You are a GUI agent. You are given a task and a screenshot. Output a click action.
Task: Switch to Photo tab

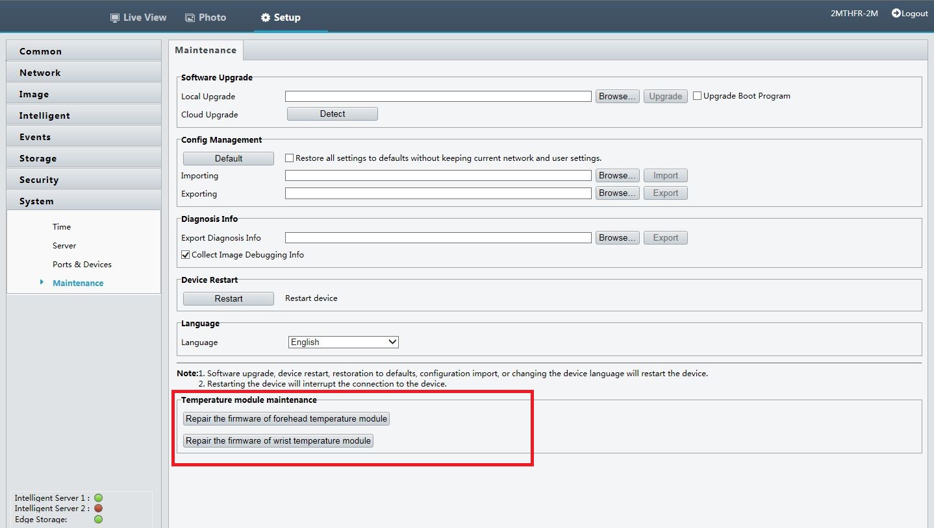tap(206, 18)
